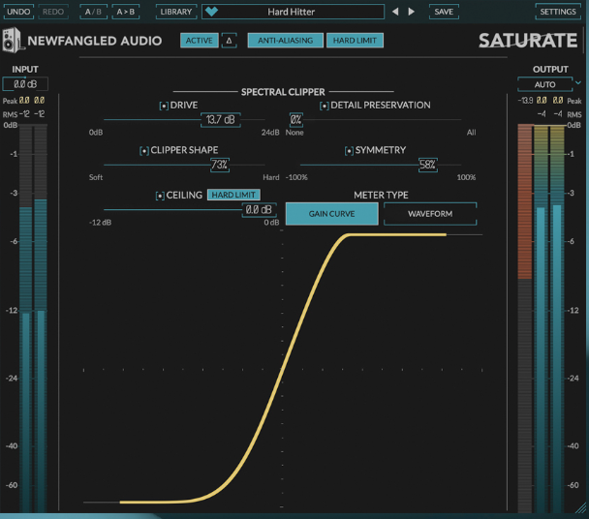Click the 'None' label under Detail Preservation

point(294,133)
